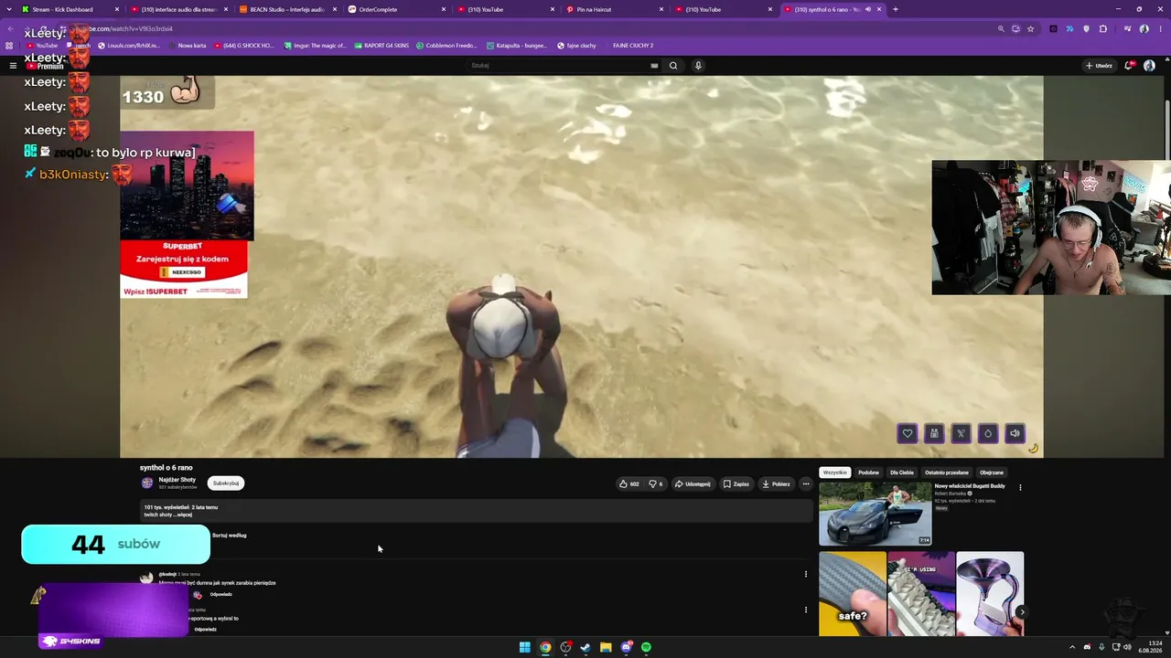Expand description with ...więcej
This screenshot has width=1171, height=658.
point(183,515)
